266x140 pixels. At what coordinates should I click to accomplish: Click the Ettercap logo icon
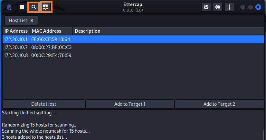click(x=9, y=7)
